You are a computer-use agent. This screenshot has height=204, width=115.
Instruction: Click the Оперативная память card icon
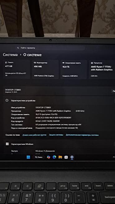pyautogui.click(x=63, y=63)
